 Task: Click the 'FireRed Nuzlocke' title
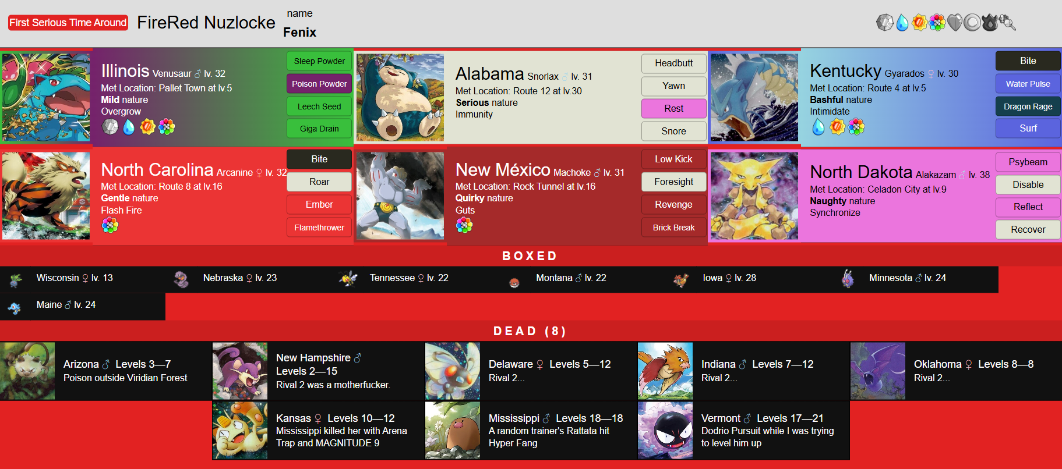pos(206,23)
